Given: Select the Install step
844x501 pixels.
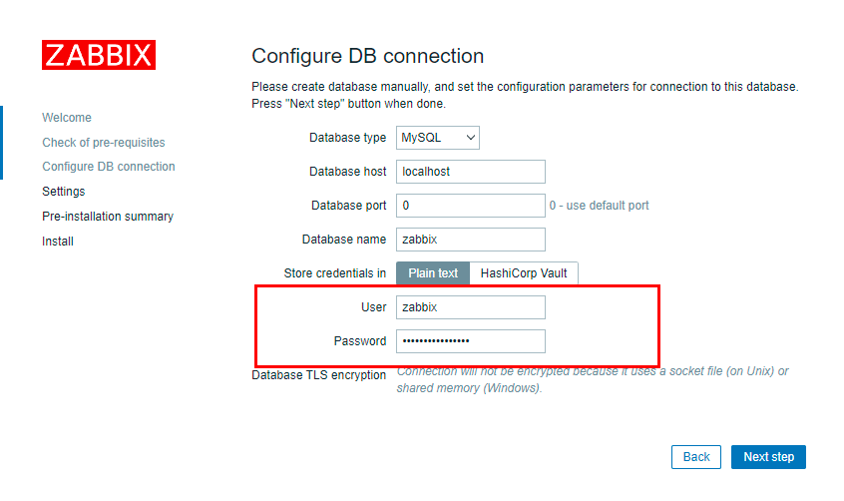Looking at the screenshot, I should click(x=58, y=242).
